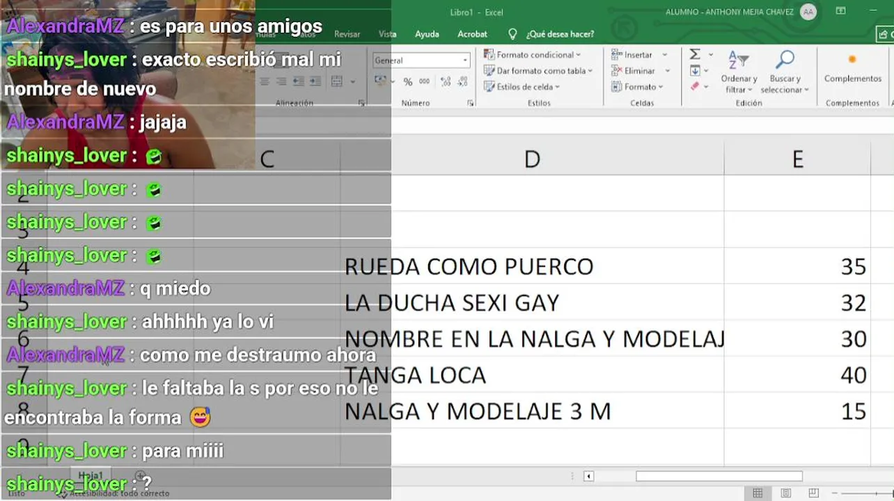The width and height of the screenshot is (894, 501).
Task: Switch to the Vista ribbon tab
Action: coord(387,34)
